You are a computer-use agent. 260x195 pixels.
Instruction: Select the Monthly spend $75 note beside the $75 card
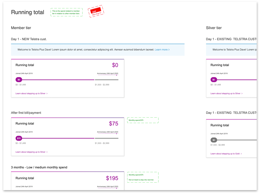(143, 120)
